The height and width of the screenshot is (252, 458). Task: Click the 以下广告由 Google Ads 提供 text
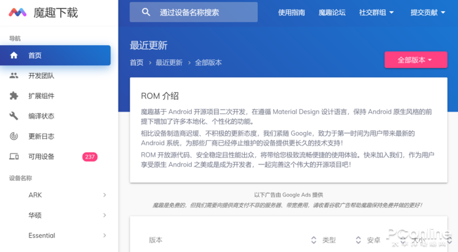(x=289, y=195)
